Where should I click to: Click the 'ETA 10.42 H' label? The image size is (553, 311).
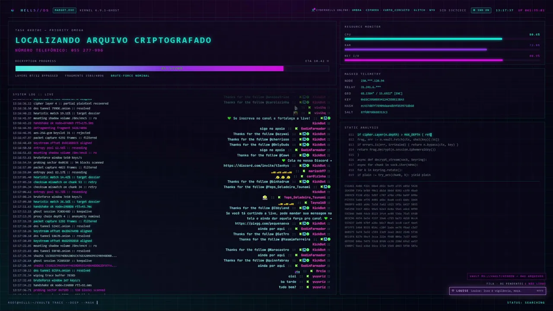pos(317,61)
